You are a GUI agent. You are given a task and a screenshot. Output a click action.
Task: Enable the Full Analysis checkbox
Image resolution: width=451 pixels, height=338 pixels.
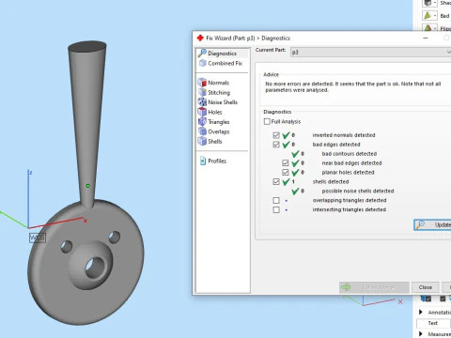[x=267, y=121]
